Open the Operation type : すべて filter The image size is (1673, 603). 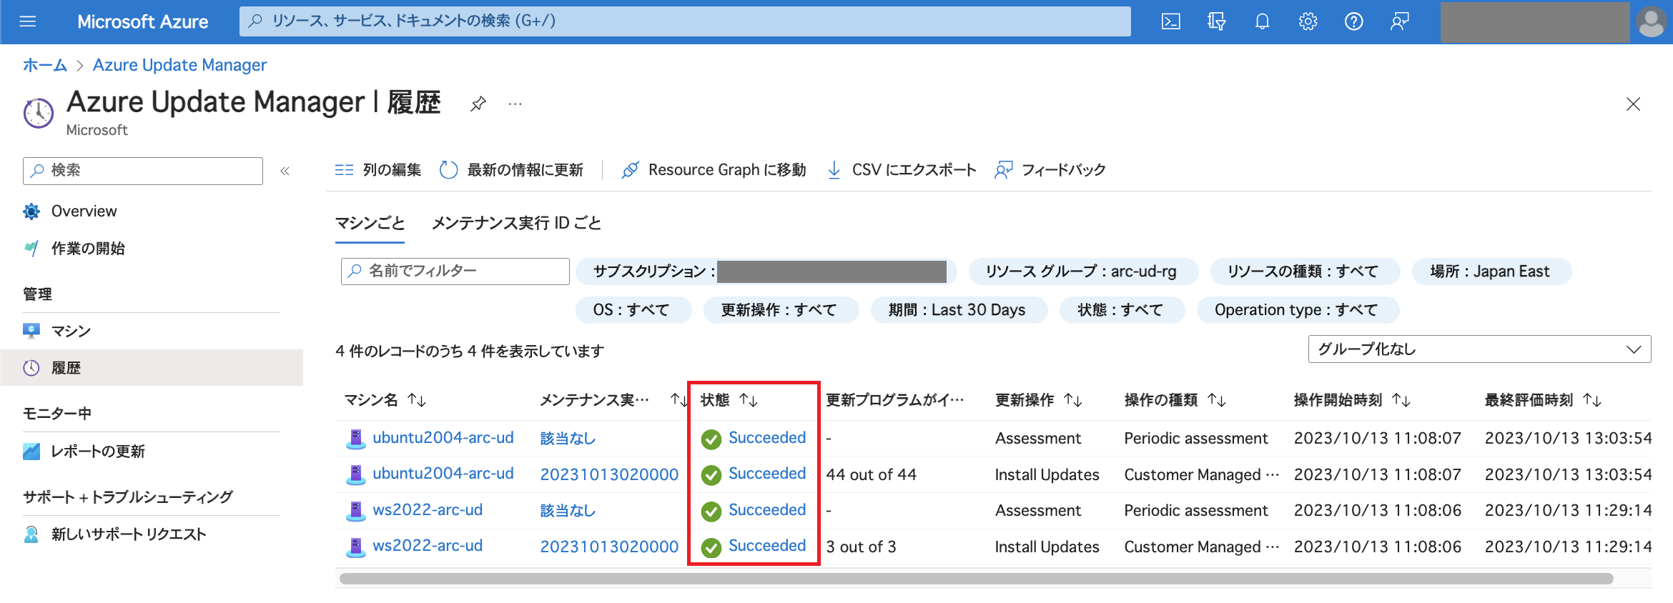1298,310
